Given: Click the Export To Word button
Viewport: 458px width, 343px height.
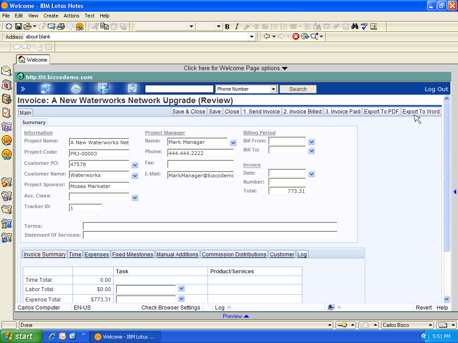Looking at the screenshot, I should coord(421,112).
